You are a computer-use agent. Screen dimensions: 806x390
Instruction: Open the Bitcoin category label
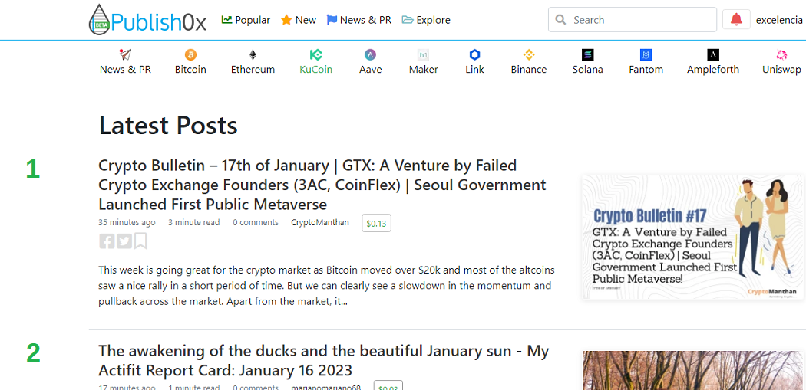tap(190, 69)
